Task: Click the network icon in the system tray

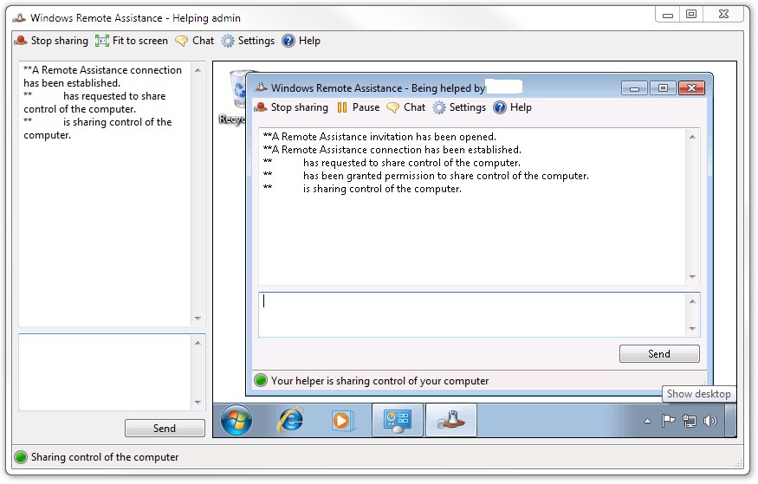Action: (690, 421)
